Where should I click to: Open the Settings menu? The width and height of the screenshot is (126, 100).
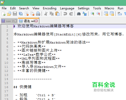pyautogui.click(x=84, y=8)
